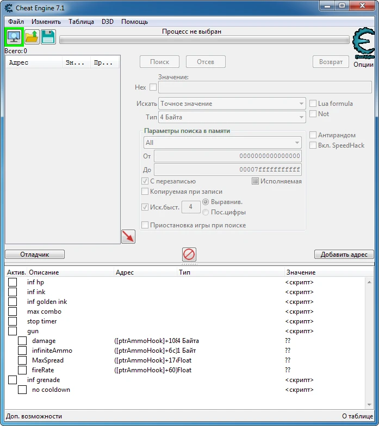Click the Возврат button
This screenshot has width=379, height=426.
(331, 62)
